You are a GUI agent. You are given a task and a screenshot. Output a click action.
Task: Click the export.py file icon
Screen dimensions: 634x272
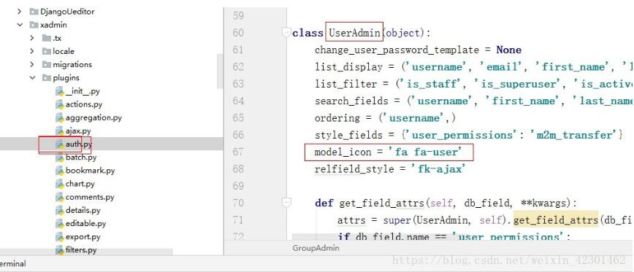point(59,237)
